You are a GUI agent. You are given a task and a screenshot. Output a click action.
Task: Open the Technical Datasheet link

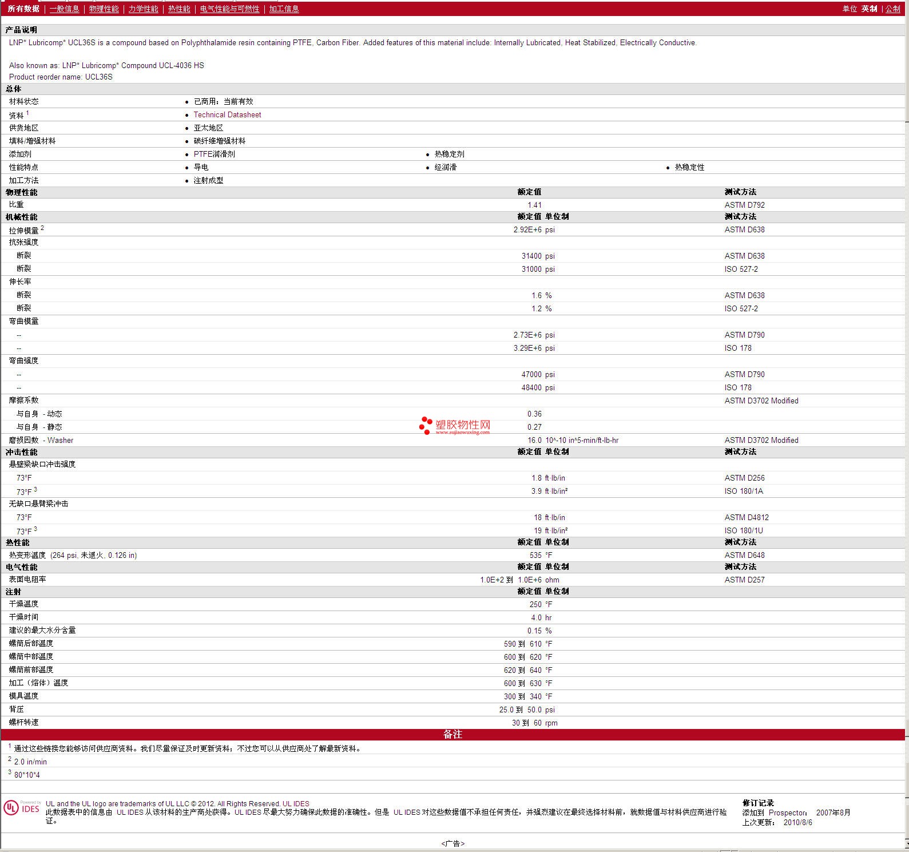pyautogui.click(x=227, y=114)
